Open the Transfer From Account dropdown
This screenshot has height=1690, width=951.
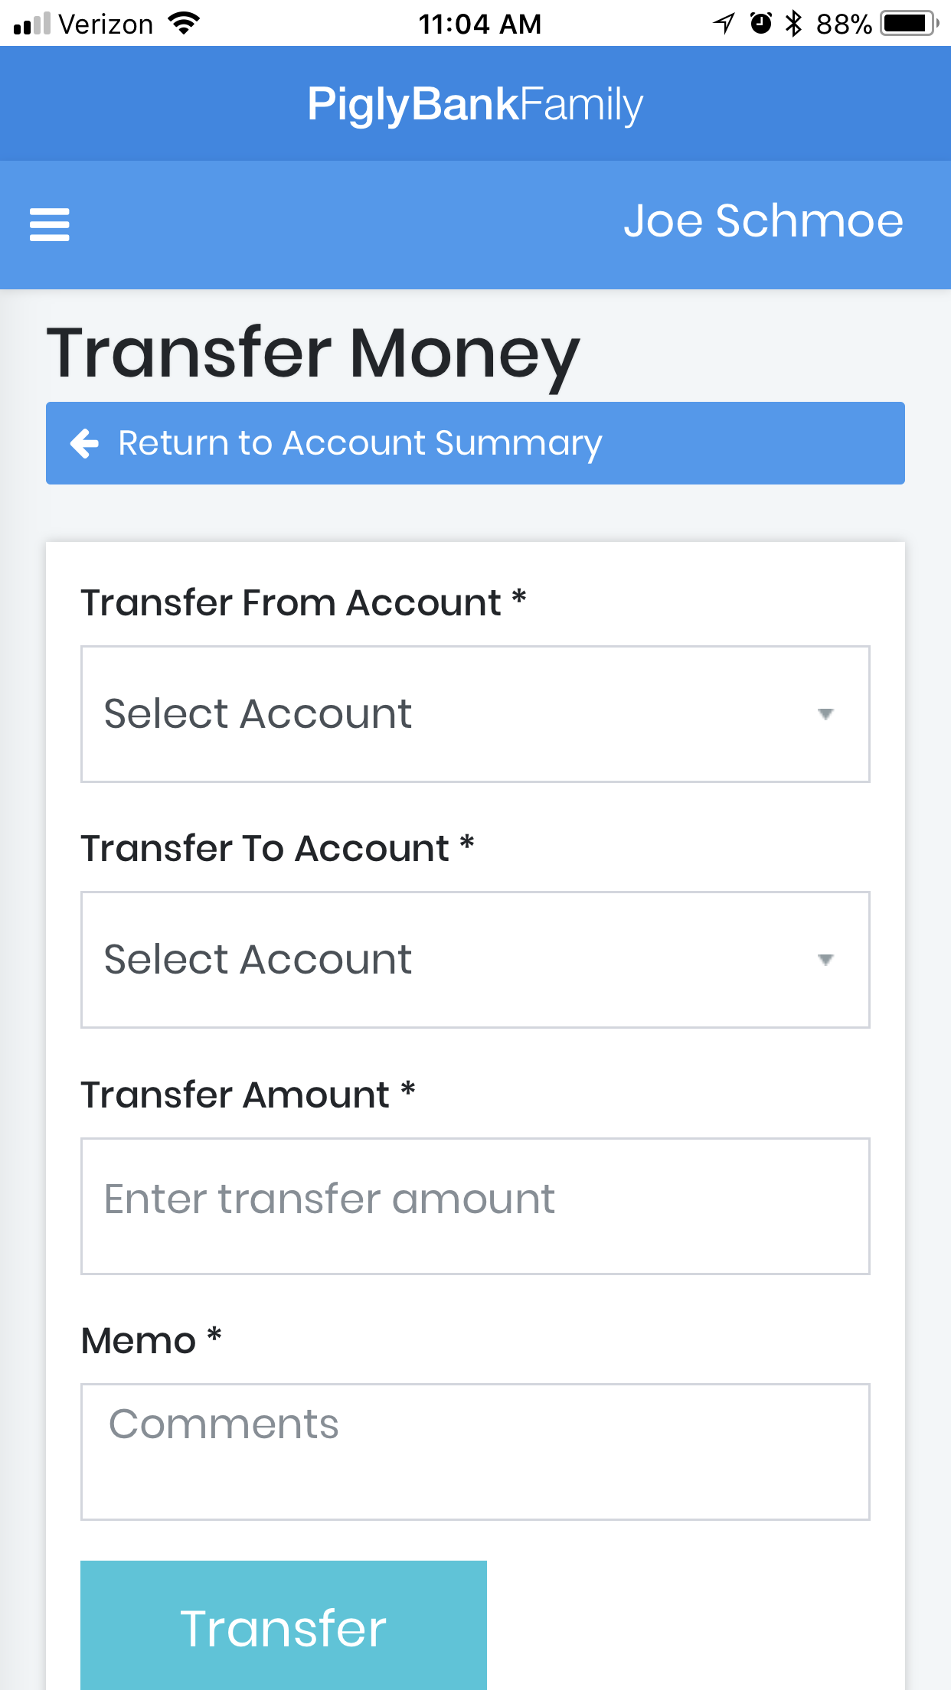pyautogui.click(x=475, y=714)
